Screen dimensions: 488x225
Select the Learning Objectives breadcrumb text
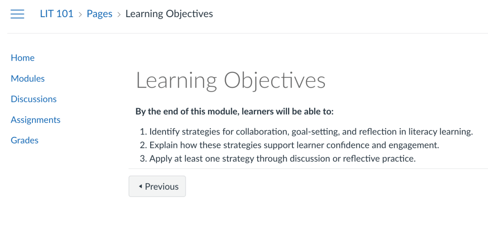tap(169, 14)
